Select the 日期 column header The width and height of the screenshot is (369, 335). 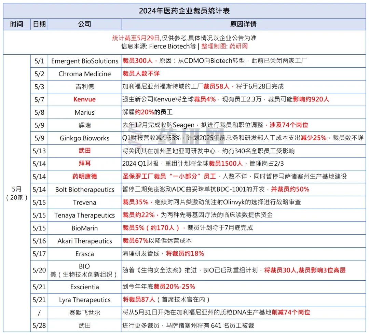[39, 24]
